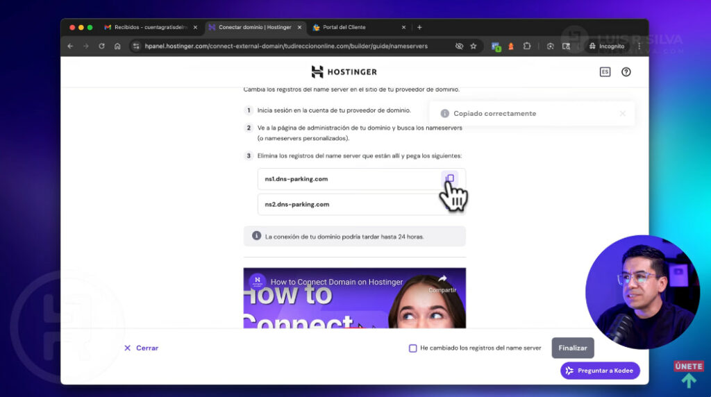
Task: Copy the ns1.dns-parking.com nameserver
Action: coord(450,178)
